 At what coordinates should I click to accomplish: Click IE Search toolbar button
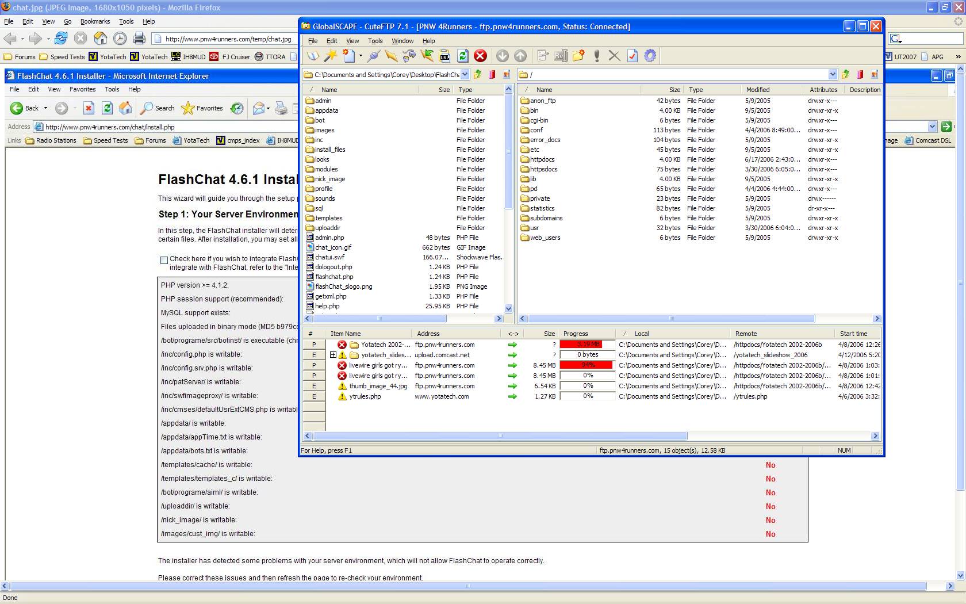(x=158, y=108)
